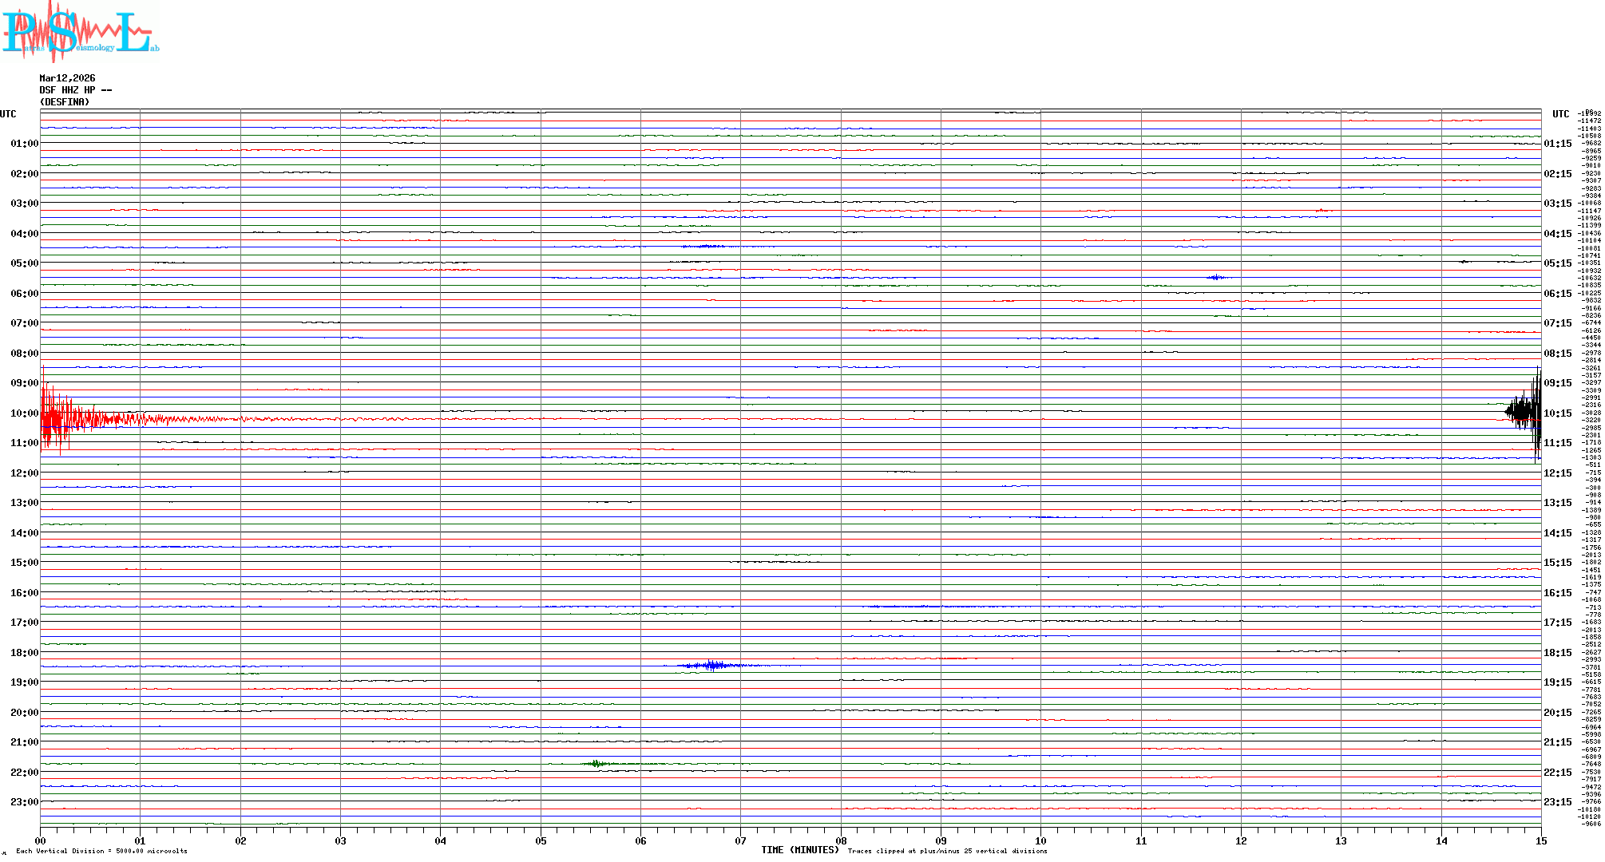Screen dimensions: 1605x862
Task: Click the vertical division microvolts footnote
Action: [x=101, y=851]
